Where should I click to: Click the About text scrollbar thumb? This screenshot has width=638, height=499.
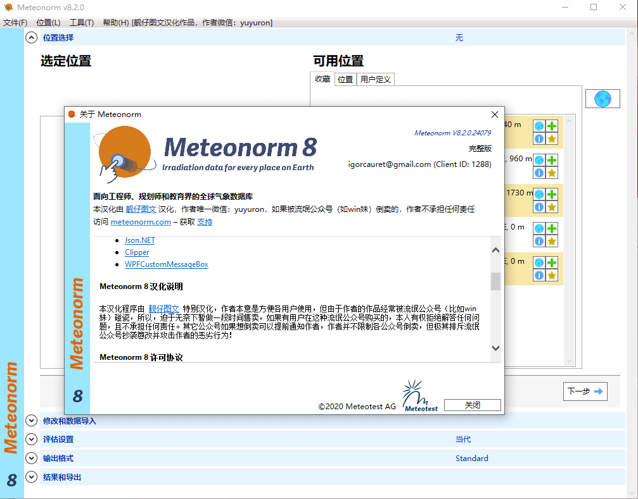495,281
